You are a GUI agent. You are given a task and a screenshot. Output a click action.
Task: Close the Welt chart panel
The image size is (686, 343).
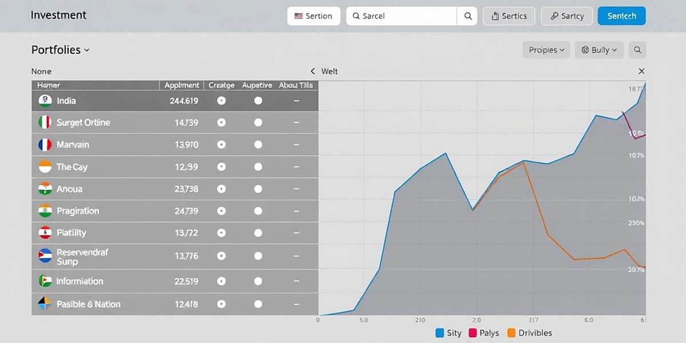pyautogui.click(x=641, y=71)
